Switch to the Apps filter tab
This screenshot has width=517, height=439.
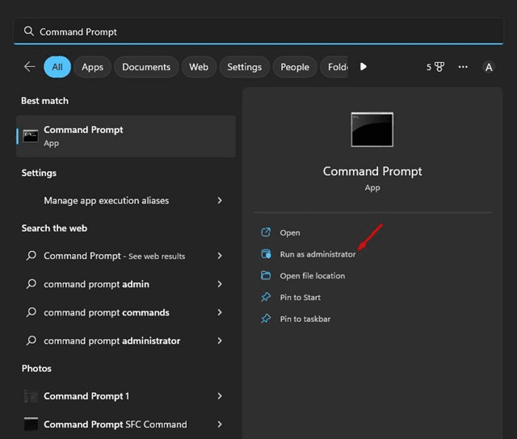(92, 67)
